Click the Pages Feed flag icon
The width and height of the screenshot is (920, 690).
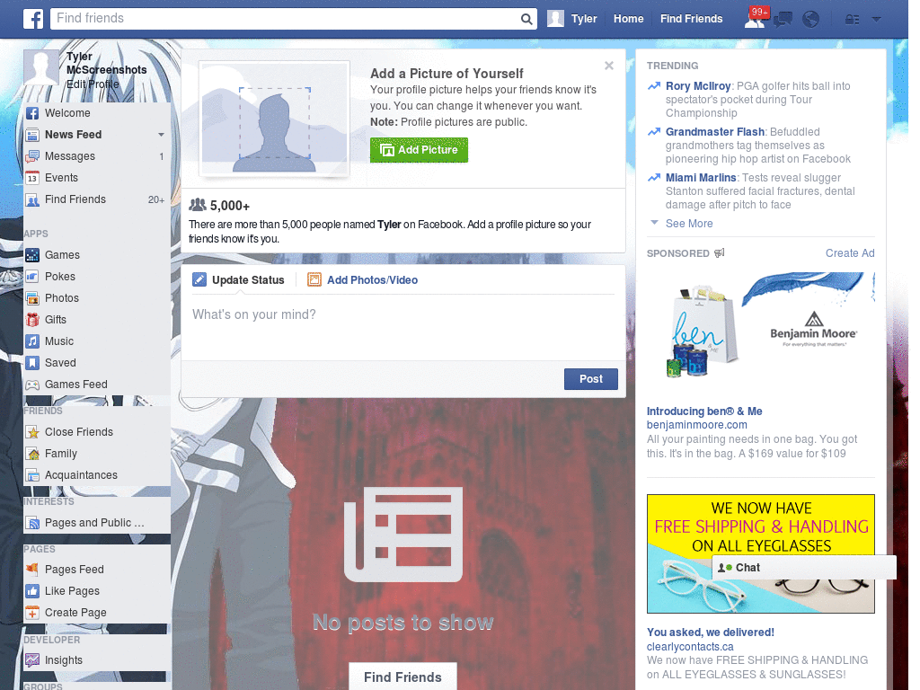[33, 569]
